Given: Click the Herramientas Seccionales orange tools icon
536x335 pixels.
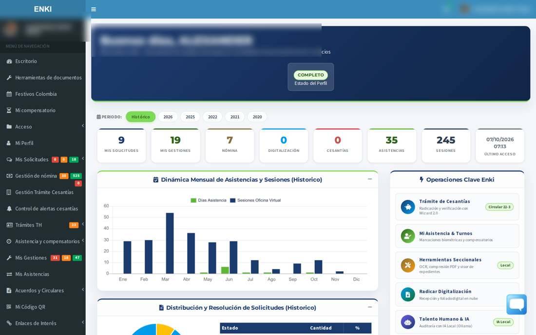Looking at the screenshot, I should tap(407, 265).
